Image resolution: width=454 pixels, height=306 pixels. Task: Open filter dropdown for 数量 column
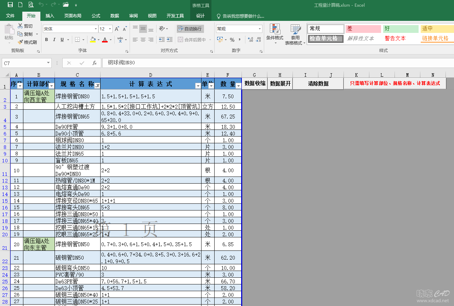(238, 86)
